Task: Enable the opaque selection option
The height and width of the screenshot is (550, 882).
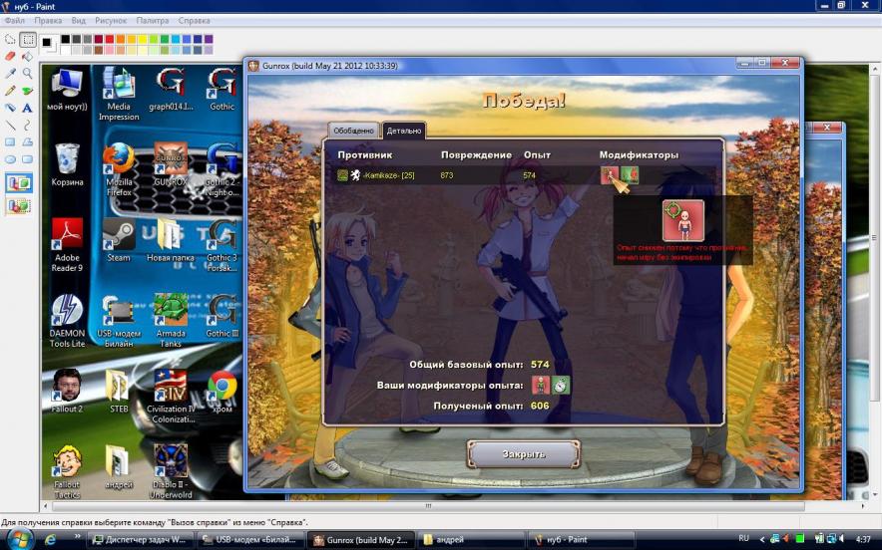Action: click(19, 182)
